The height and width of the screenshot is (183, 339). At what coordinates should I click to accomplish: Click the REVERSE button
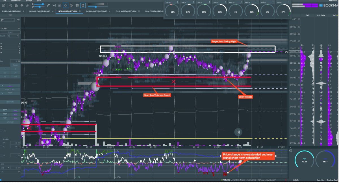tap(10, 122)
